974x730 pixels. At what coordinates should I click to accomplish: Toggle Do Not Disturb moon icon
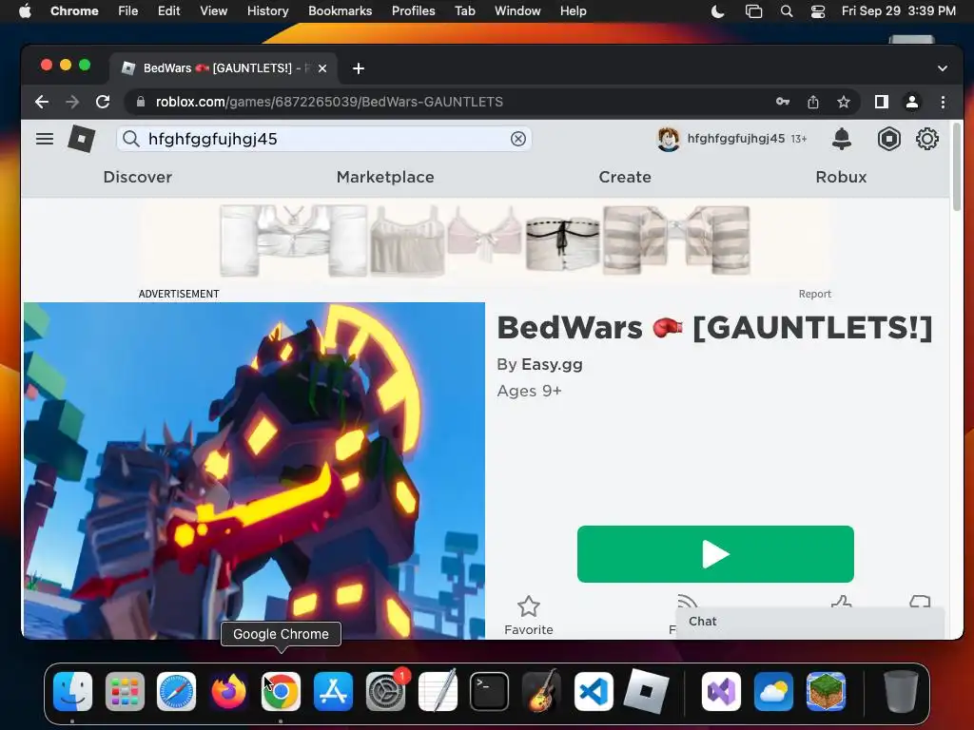point(717,10)
